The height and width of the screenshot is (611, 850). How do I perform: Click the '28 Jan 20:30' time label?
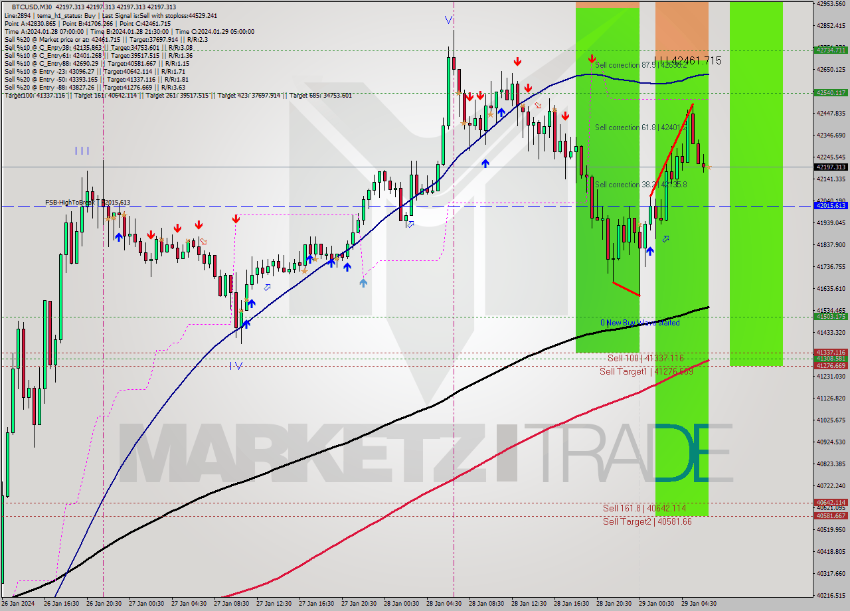pos(614,604)
